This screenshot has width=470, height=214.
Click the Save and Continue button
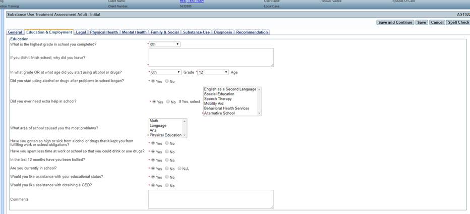click(395, 22)
